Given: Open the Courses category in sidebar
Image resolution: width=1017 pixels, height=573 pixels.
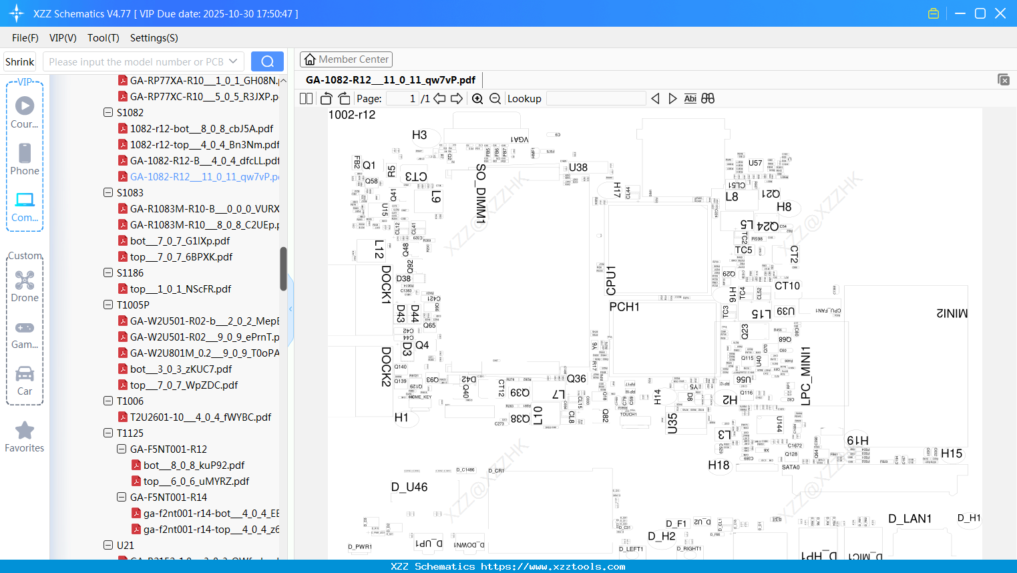Looking at the screenshot, I should pyautogui.click(x=25, y=112).
